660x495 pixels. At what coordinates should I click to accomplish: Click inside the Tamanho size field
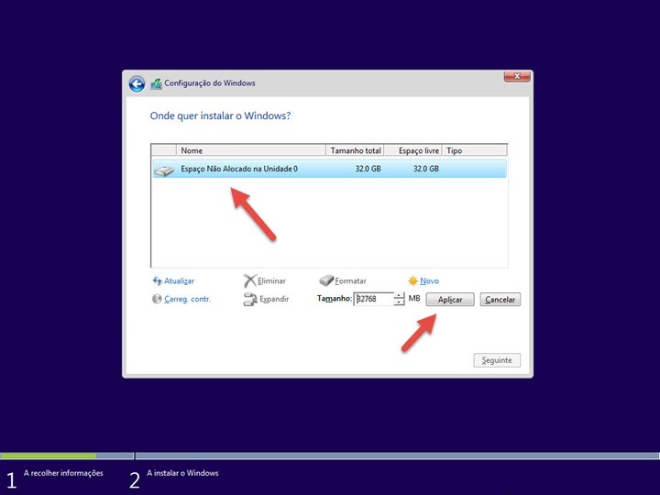click(373, 299)
